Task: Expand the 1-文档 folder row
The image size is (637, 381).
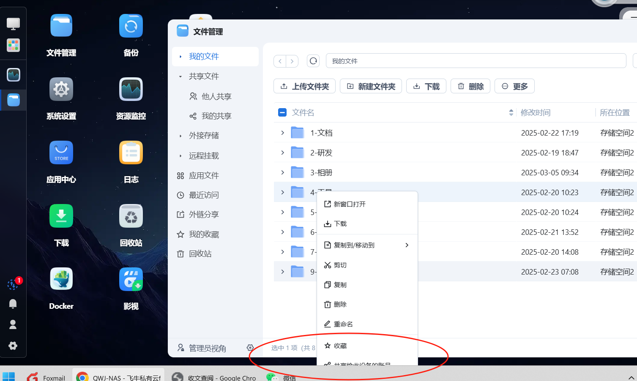Action: (283, 133)
